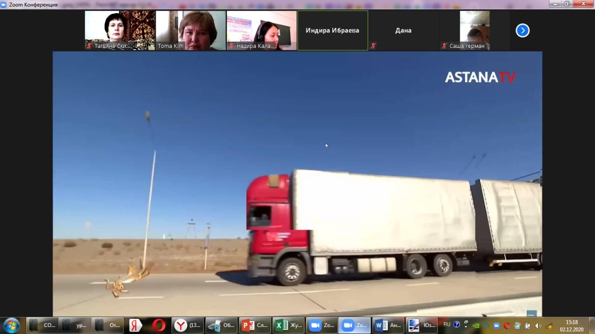Expand the language bar options arrow

pos(466,326)
